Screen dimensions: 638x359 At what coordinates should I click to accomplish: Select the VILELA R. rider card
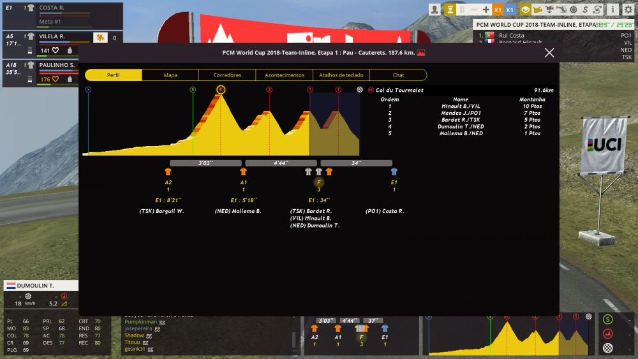[63, 44]
